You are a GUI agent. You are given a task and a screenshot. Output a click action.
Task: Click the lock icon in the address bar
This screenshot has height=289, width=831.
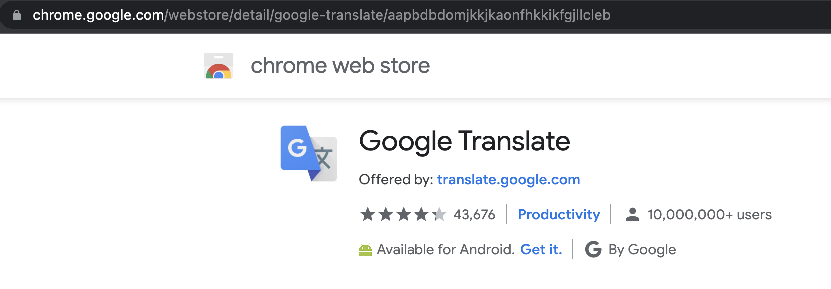[x=17, y=15]
